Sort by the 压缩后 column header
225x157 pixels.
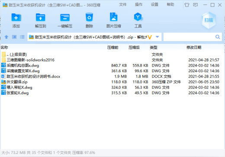click(134, 48)
